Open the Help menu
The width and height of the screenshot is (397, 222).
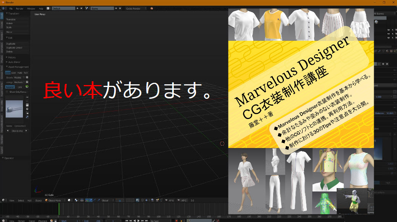[x=41, y=9]
